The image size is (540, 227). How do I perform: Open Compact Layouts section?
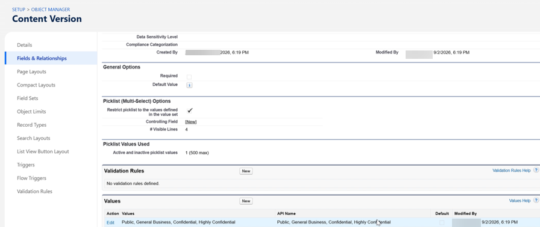pyautogui.click(x=36, y=85)
